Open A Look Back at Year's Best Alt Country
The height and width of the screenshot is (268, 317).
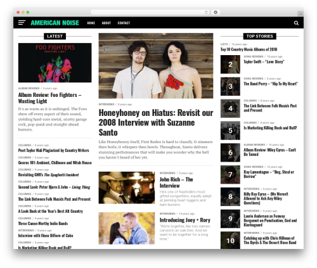pyautogui.click(x=51, y=211)
